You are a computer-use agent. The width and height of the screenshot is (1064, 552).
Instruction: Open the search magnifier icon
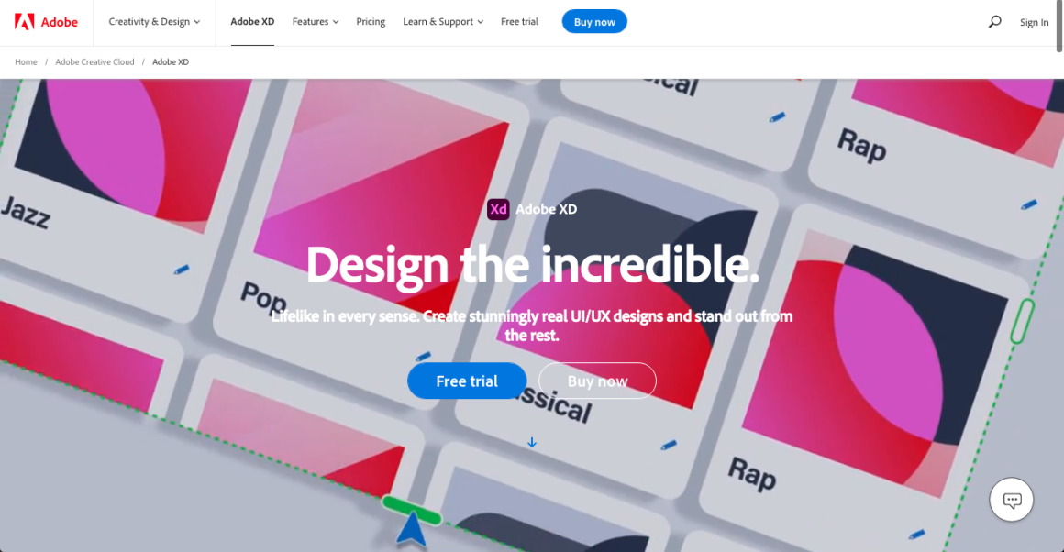coord(995,22)
